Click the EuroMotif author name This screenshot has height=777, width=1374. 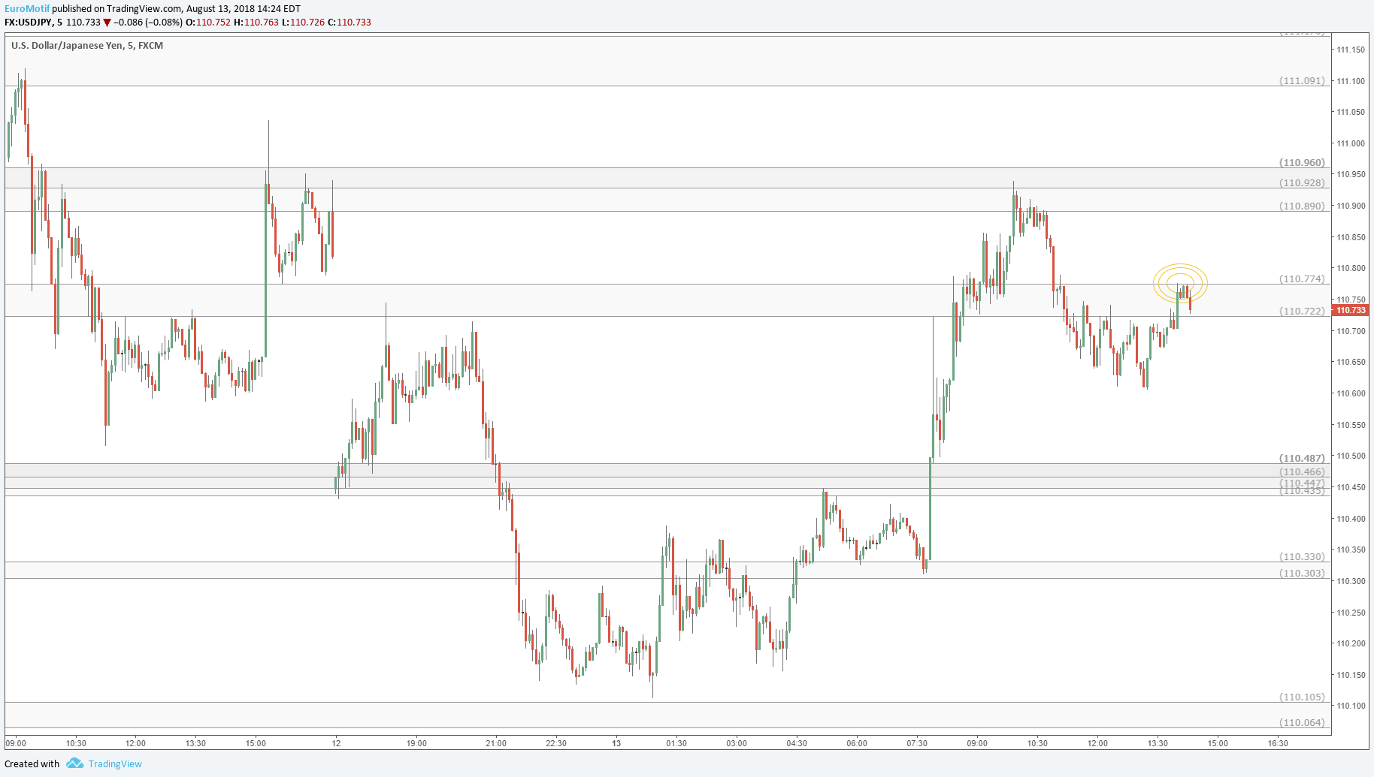tap(27, 9)
